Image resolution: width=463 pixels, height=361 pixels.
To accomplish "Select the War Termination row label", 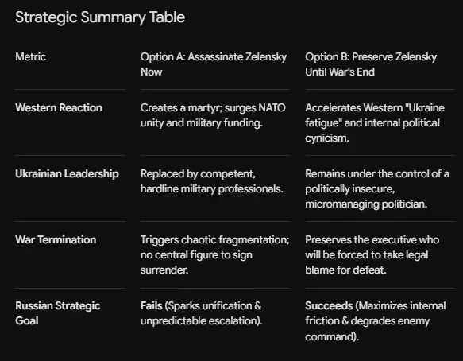I will point(56,240).
